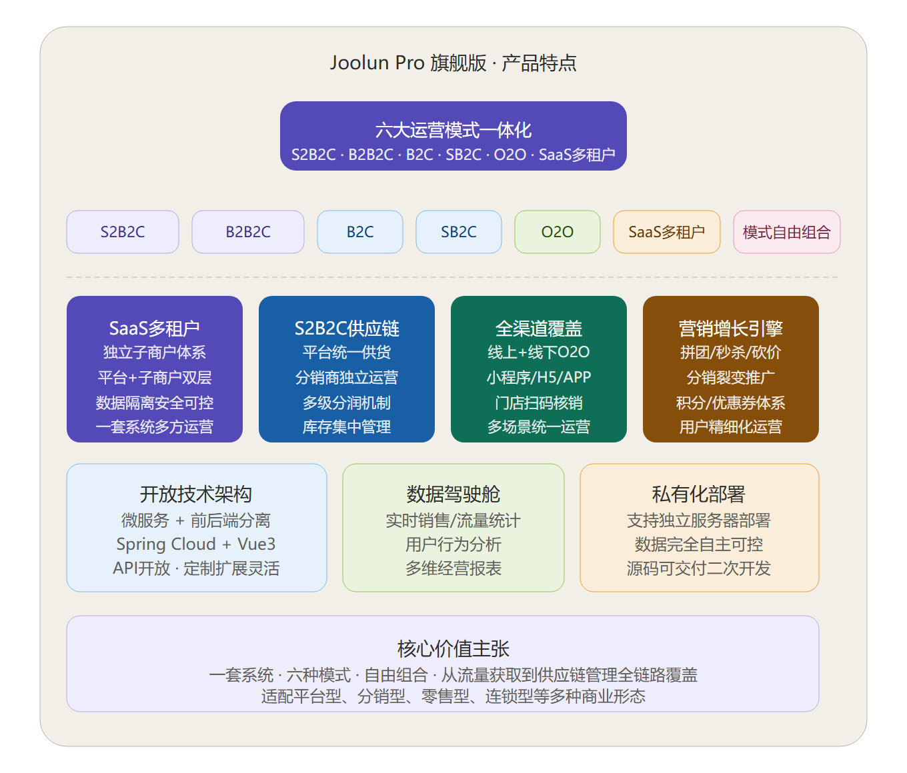Select 用户行为分析 line
The image size is (907, 773).
(x=453, y=544)
